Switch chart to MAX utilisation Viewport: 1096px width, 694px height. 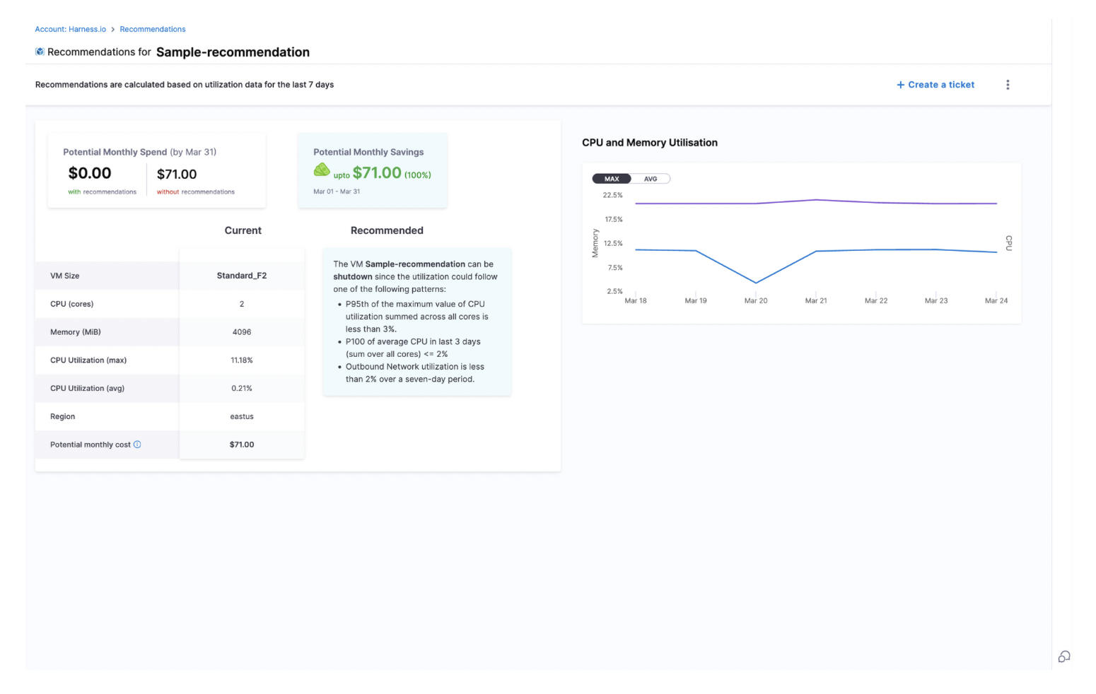coord(612,179)
